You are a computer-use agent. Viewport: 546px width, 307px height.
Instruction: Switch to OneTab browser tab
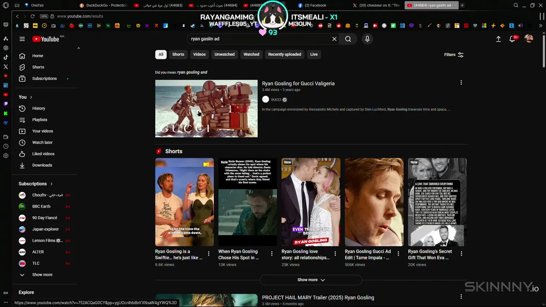click(x=34, y=6)
